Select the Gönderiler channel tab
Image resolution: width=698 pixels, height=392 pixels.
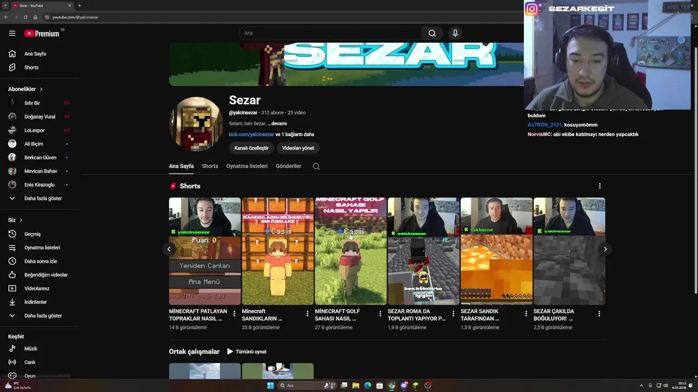tap(288, 166)
